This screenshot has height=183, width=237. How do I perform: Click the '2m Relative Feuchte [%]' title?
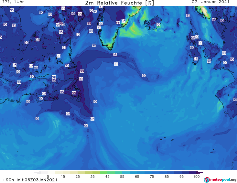(x=119, y=3)
